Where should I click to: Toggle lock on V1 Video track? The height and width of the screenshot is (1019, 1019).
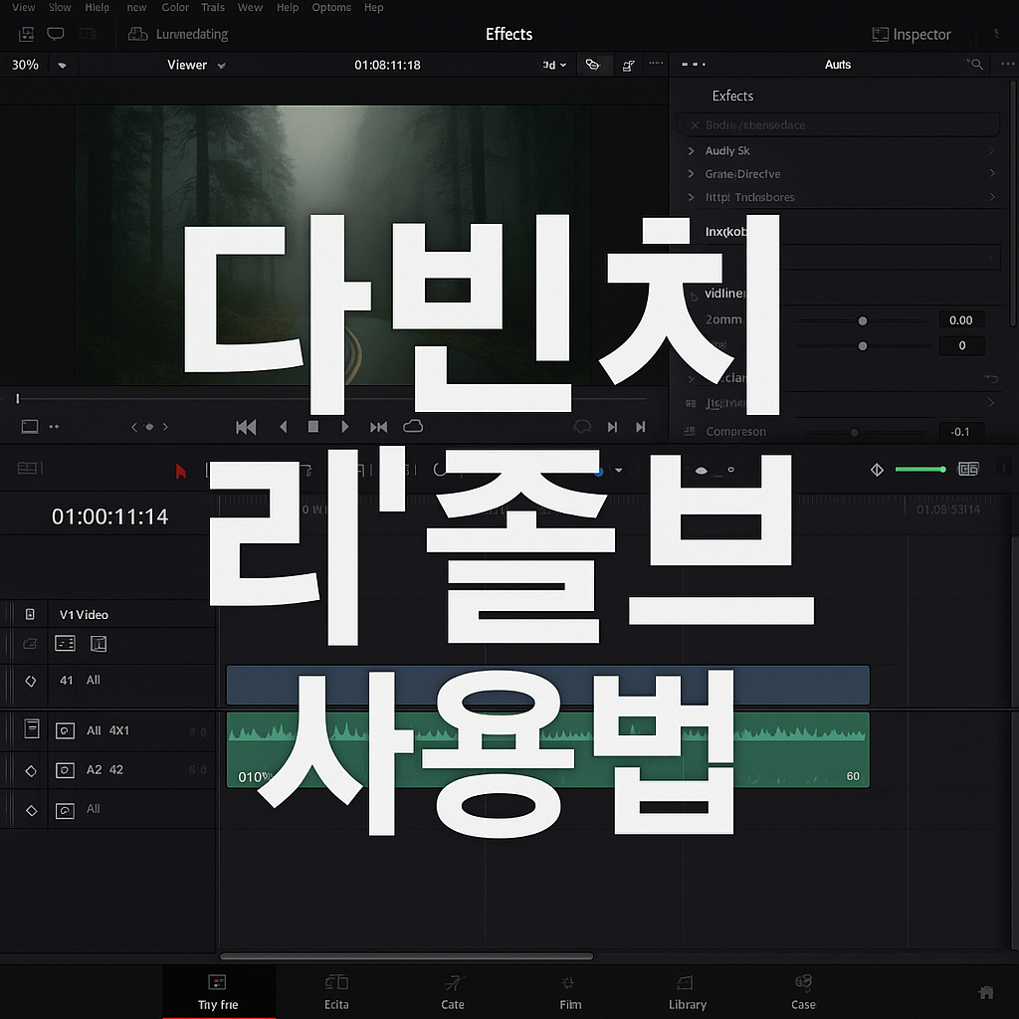[x=30, y=614]
